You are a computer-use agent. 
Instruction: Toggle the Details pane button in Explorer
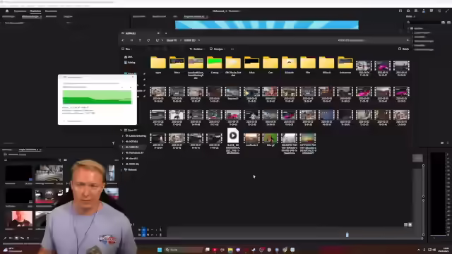[x=403, y=49]
